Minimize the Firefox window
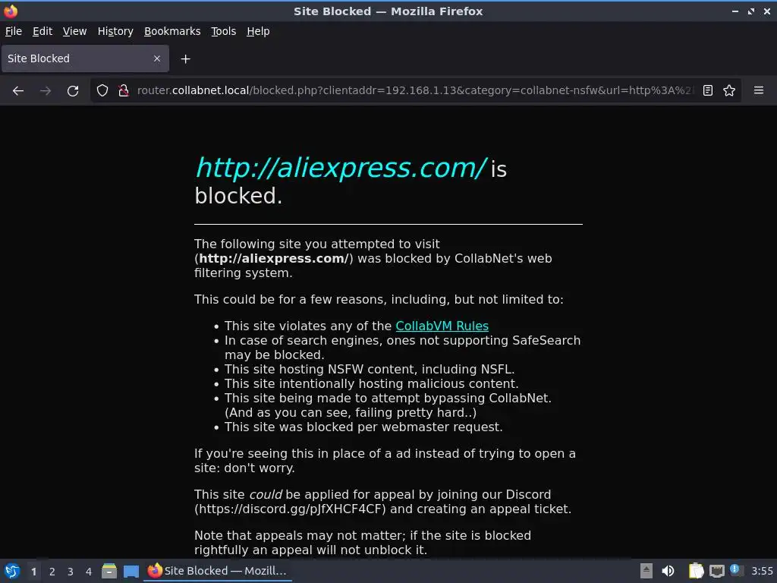777x583 pixels. point(735,11)
